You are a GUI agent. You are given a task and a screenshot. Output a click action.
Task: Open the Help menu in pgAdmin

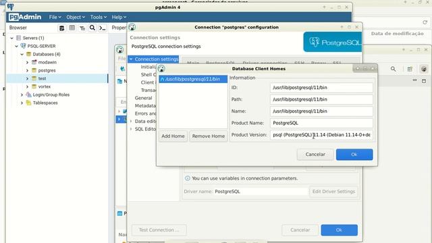click(119, 17)
